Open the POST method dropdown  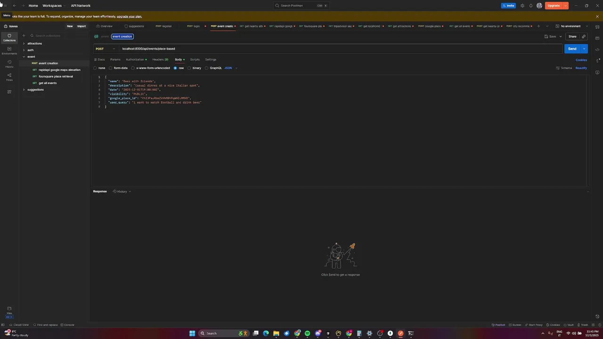(106, 48)
